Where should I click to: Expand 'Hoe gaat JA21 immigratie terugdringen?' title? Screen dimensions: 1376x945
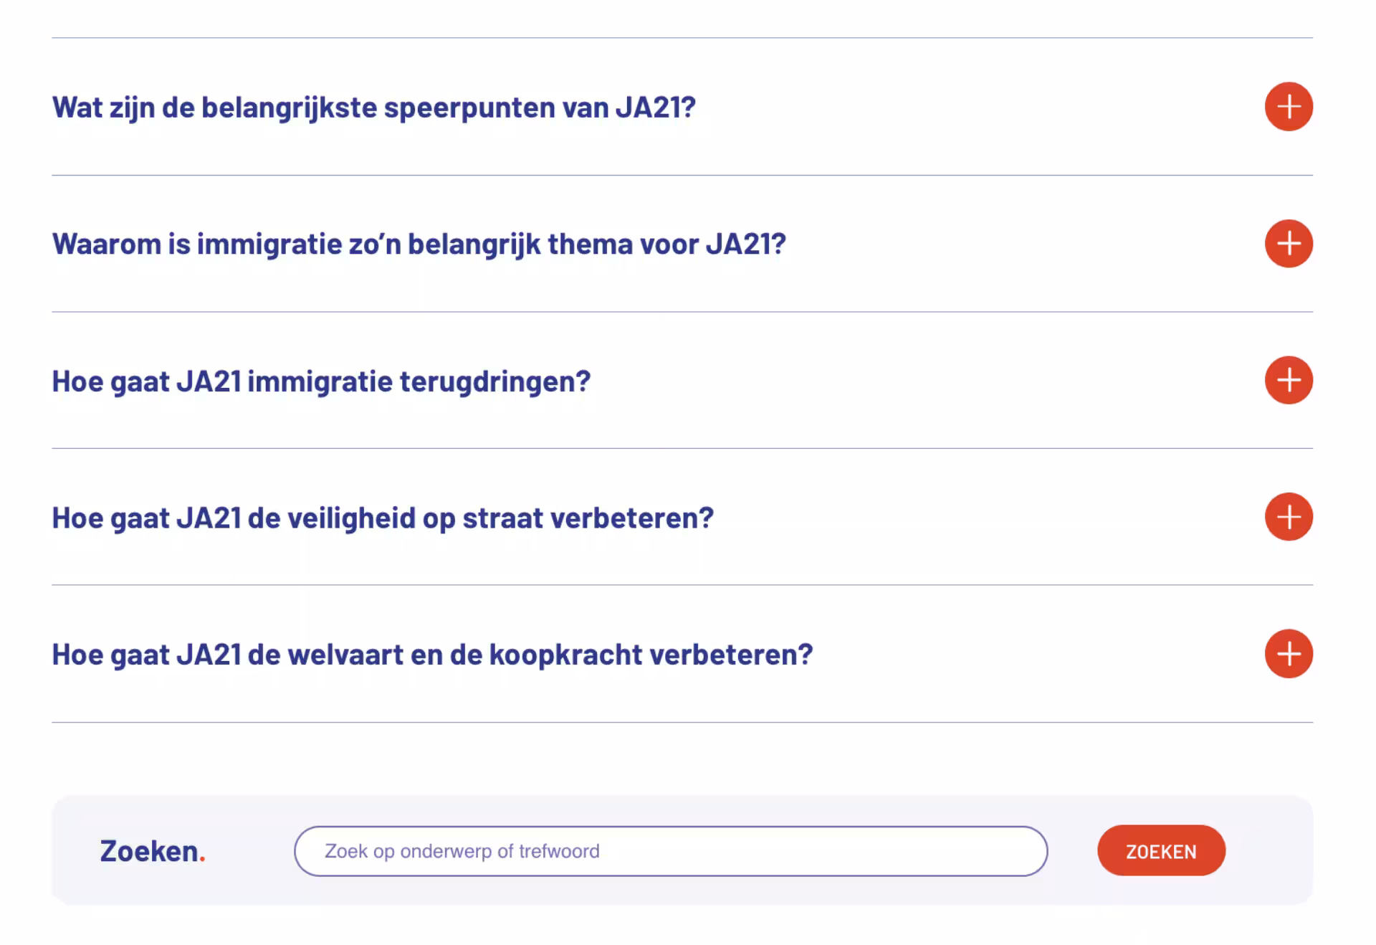(321, 381)
